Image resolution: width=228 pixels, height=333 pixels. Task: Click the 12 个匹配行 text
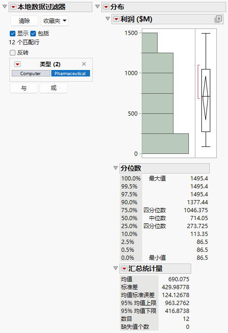point(24,42)
